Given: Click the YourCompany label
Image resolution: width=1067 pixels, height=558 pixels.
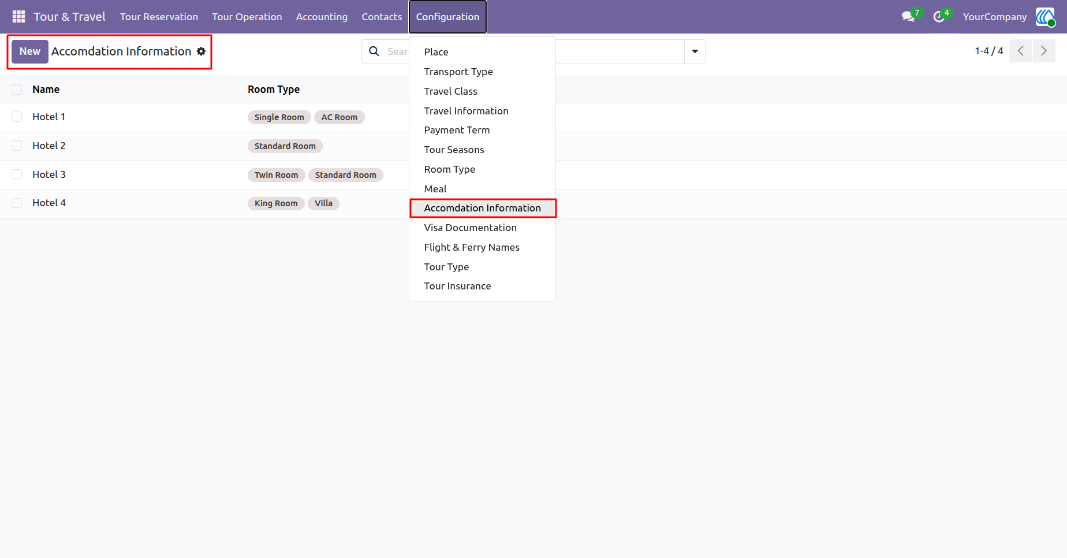Looking at the screenshot, I should coord(995,17).
